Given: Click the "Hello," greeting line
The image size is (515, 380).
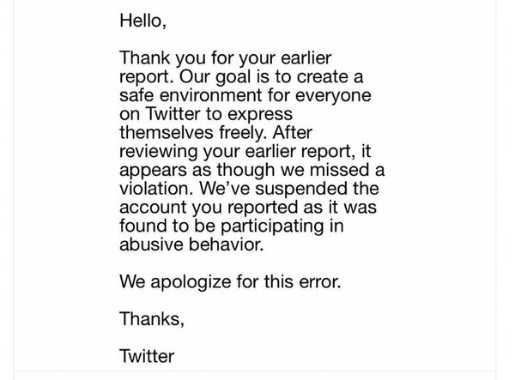Looking at the screenshot, I should coord(142,21).
